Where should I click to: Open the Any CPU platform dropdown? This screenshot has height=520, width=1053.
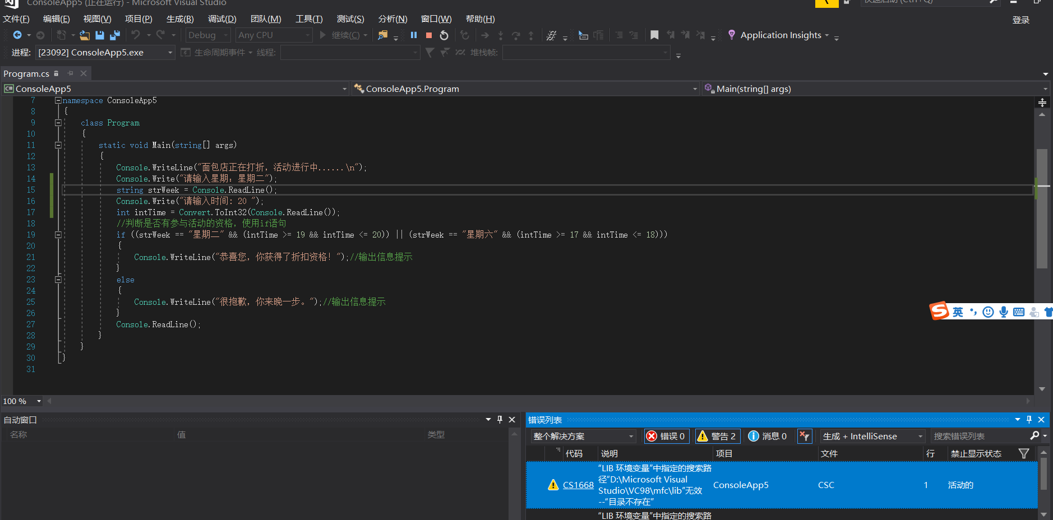click(x=274, y=35)
